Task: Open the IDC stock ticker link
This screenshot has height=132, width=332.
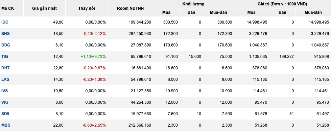Action: tap(5, 22)
